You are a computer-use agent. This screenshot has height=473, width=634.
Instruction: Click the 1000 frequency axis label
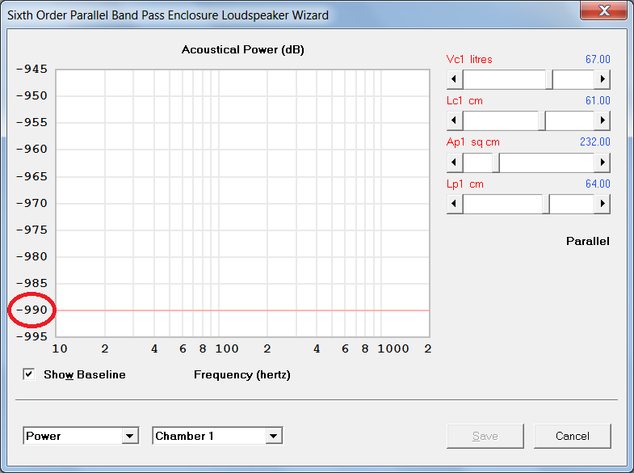click(x=393, y=348)
